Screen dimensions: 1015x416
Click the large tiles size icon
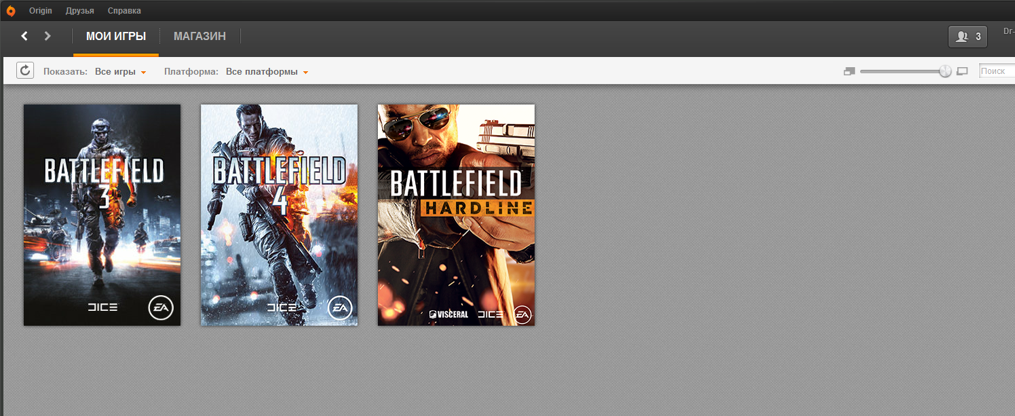(x=961, y=71)
